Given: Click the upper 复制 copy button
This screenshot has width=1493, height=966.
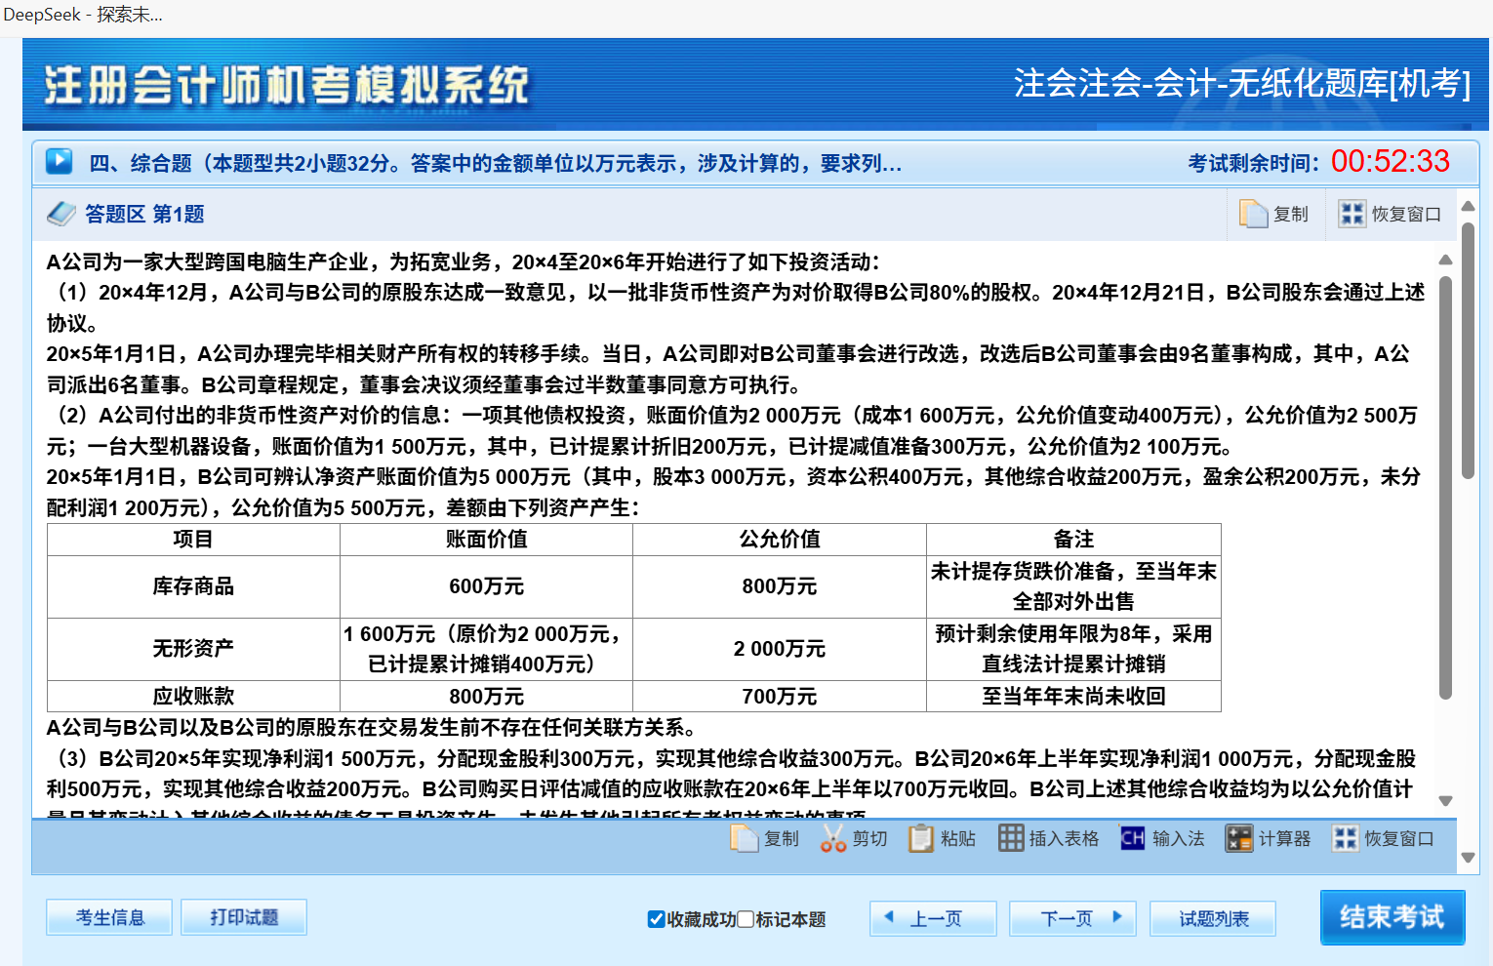Looking at the screenshot, I should 1273,214.
